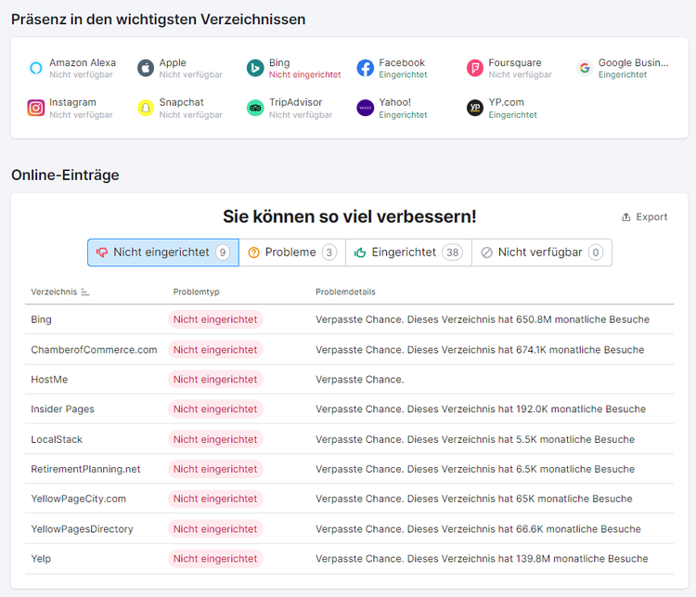The width and height of the screenshot is (696, 597).
Task: Switch to the Nicht verfügbar tab
Action: [x=542, y=253]
